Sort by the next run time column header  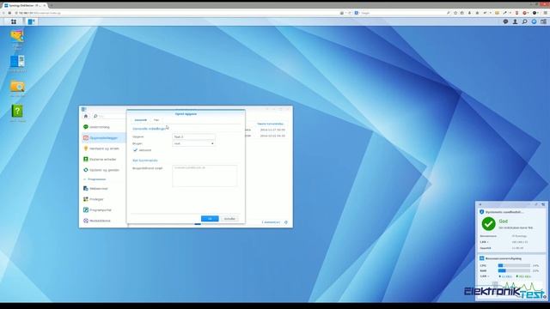click(x=270, y=124)
